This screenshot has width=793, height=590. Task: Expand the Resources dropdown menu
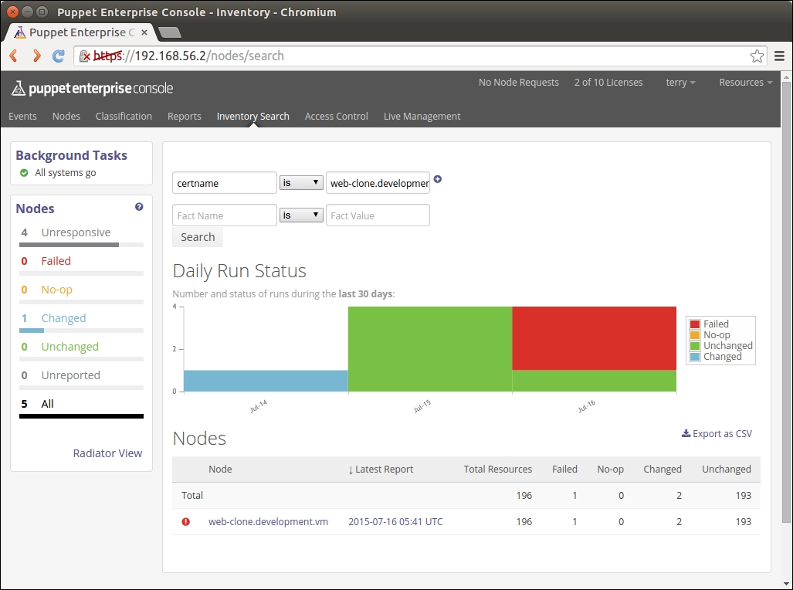tap(745, 83)
